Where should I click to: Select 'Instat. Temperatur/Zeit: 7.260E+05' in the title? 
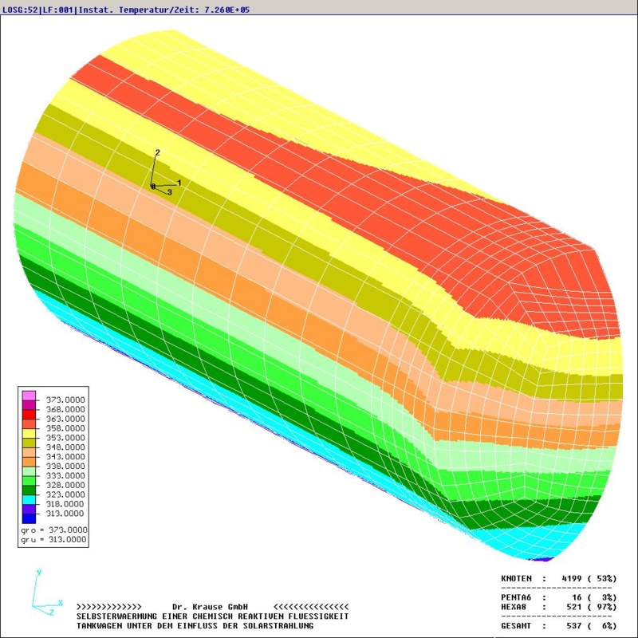coord(163,10)
